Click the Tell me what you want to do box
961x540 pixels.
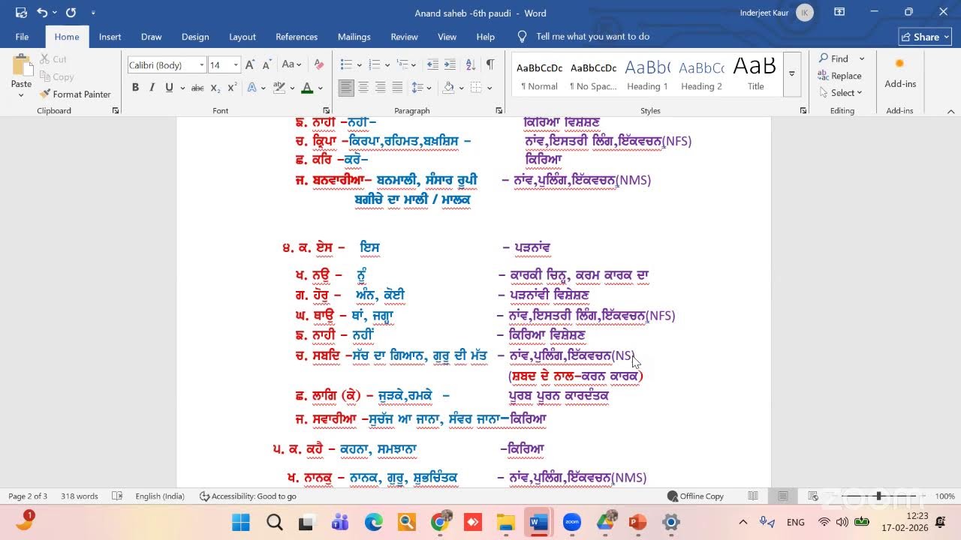[592, 37]
